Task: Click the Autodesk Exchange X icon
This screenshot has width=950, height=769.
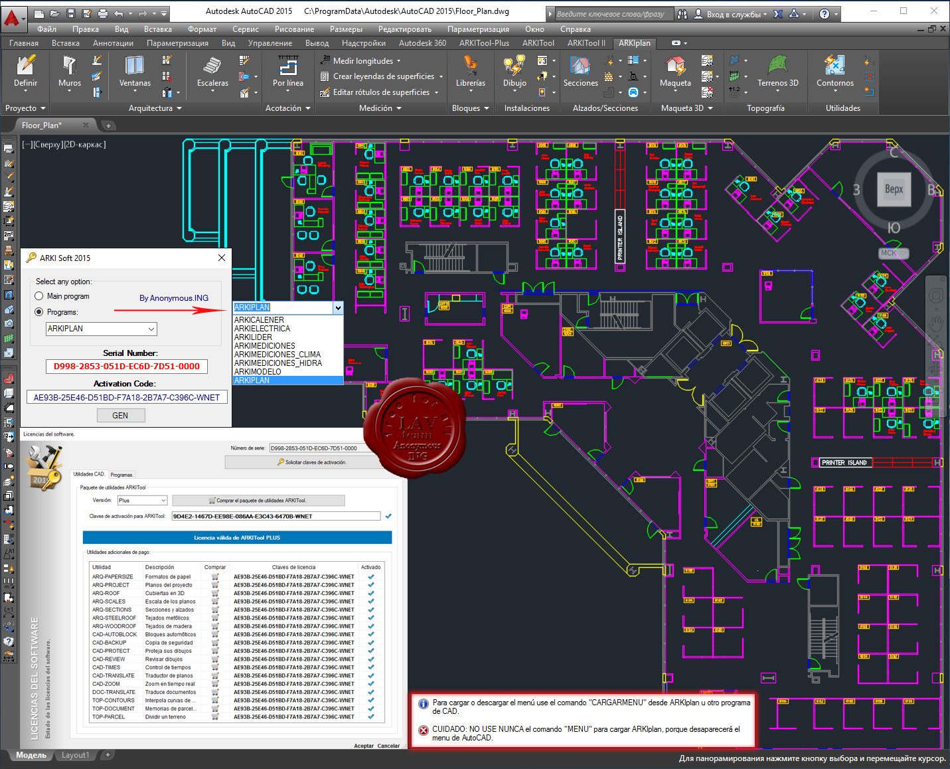Action: pos(778,13)
